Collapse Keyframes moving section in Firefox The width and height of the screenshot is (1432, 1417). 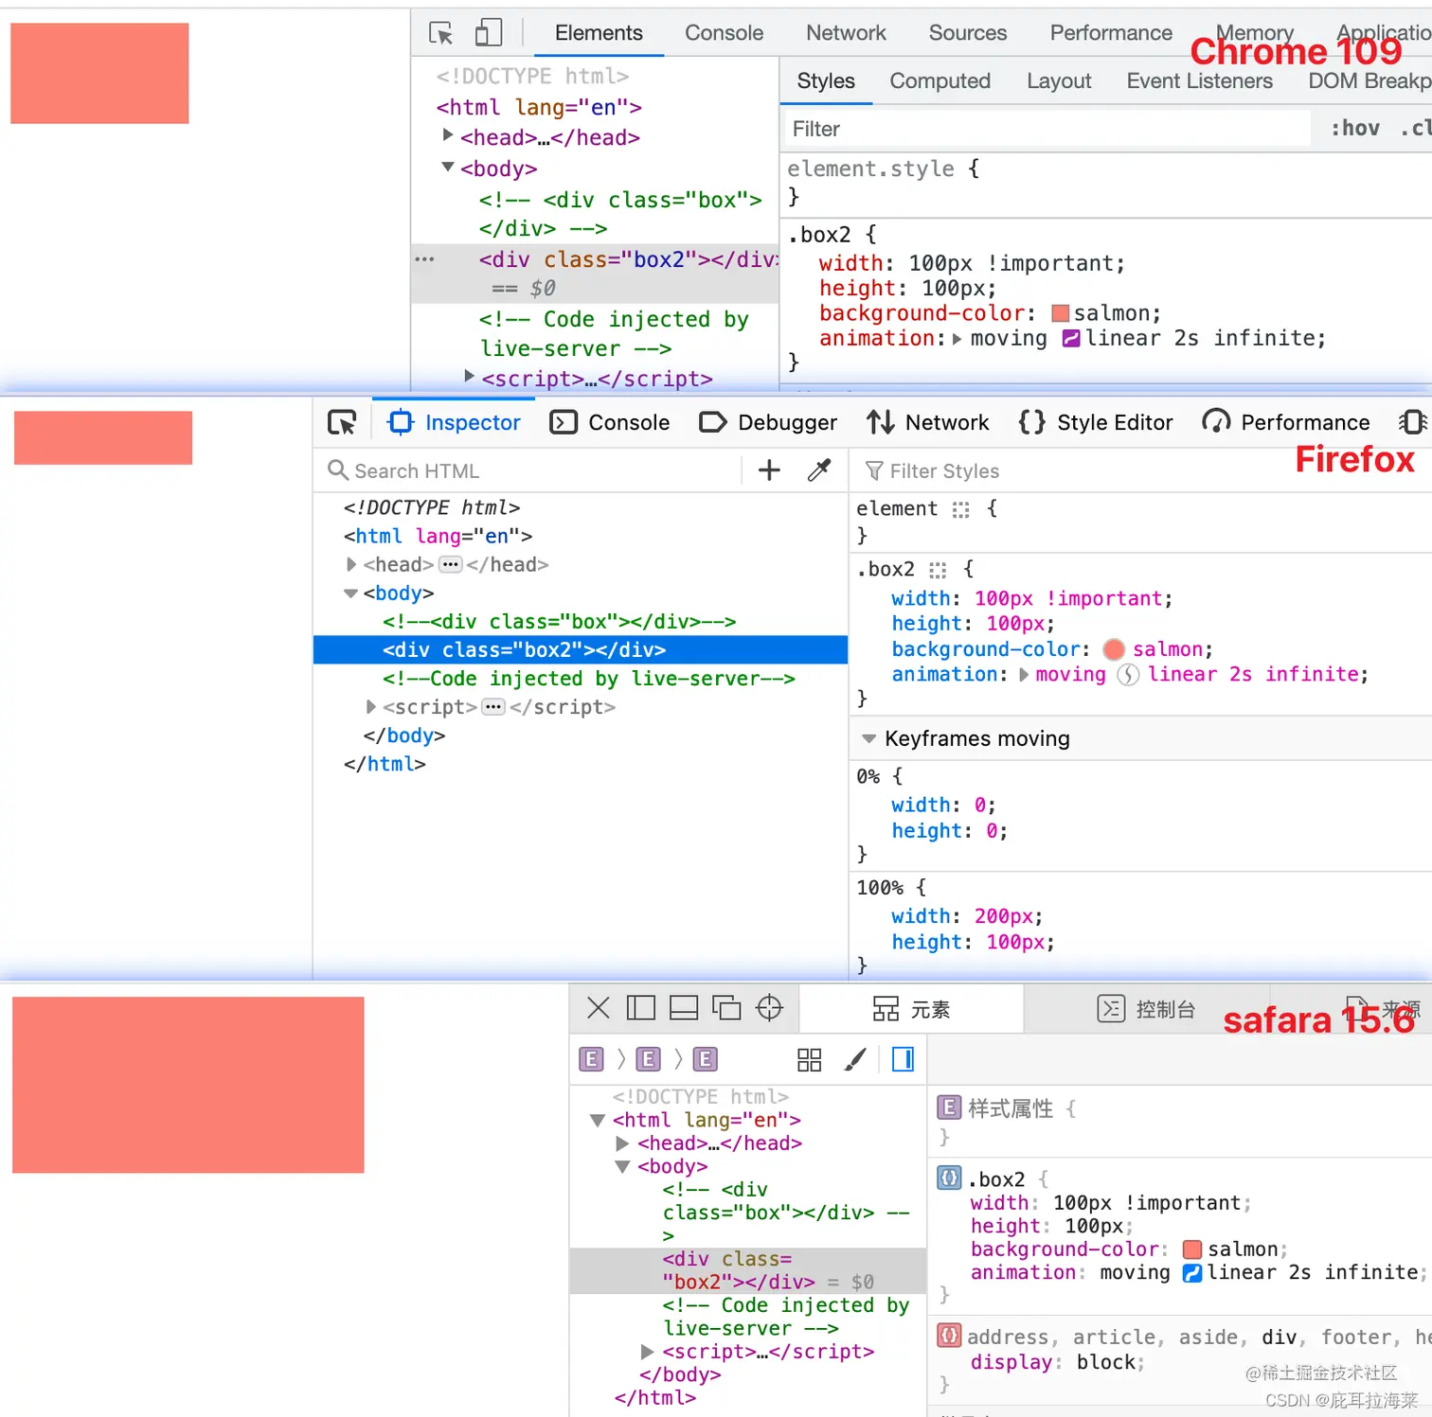(868, 738)
